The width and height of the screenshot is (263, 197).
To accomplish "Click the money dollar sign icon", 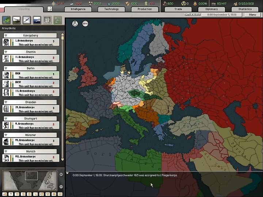I will point(146,3).
